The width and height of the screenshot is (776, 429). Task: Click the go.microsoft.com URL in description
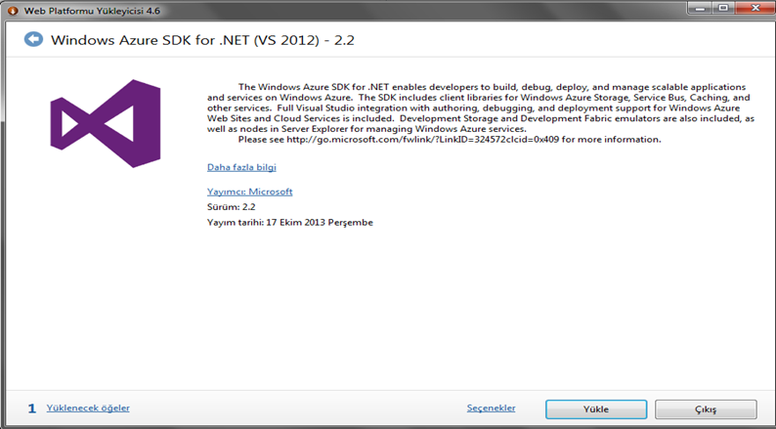tap(422, 140)
